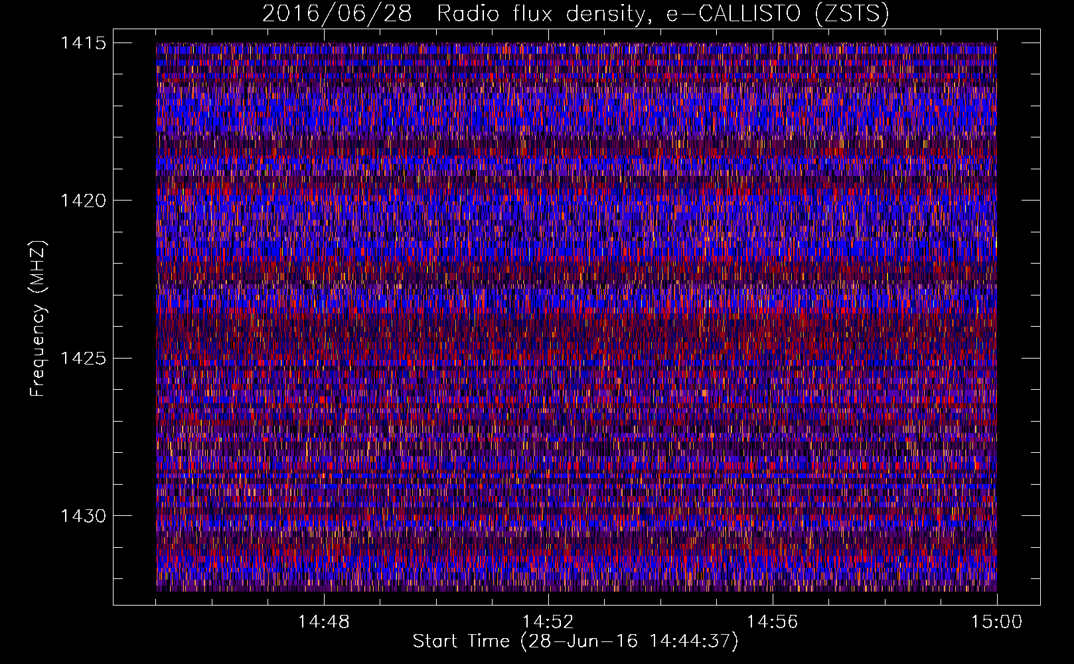The height and width of the screenshot is (664, 1074).
Task: Click inside the radio spectrogram image
Action: click(x=576, y=317)
